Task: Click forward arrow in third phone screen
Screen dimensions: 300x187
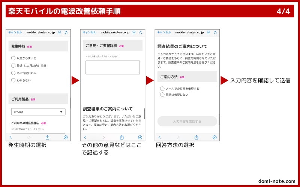Action: tap(178, 137)
